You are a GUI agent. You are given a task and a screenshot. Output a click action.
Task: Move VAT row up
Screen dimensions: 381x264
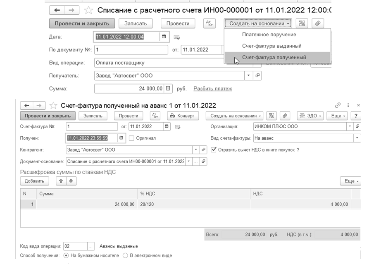[61, 181]
